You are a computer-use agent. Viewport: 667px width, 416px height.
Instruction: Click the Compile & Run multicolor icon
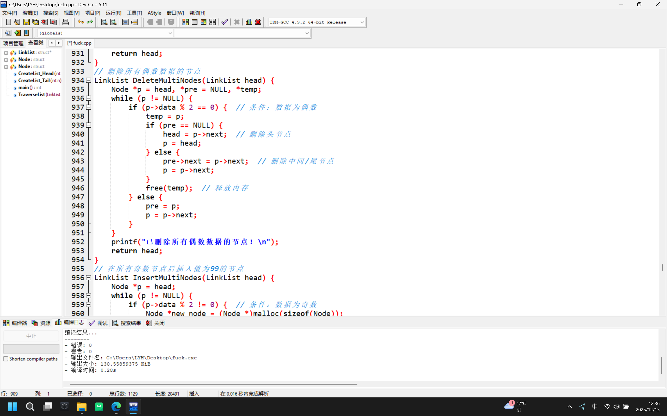click(x=204, y=22)
